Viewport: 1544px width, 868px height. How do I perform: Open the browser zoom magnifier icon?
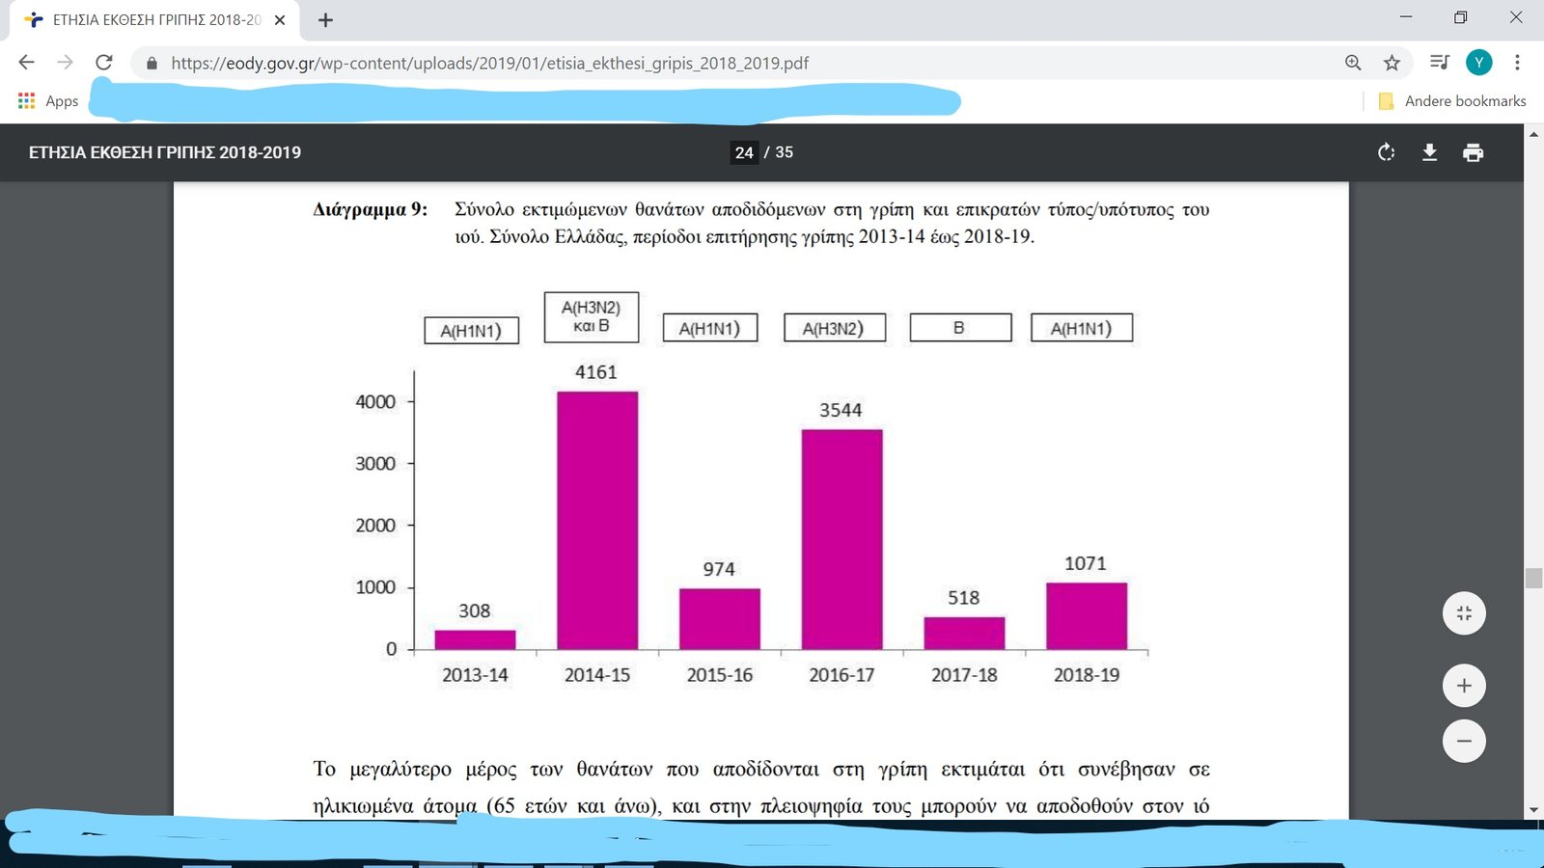(x=1353, y=63)
